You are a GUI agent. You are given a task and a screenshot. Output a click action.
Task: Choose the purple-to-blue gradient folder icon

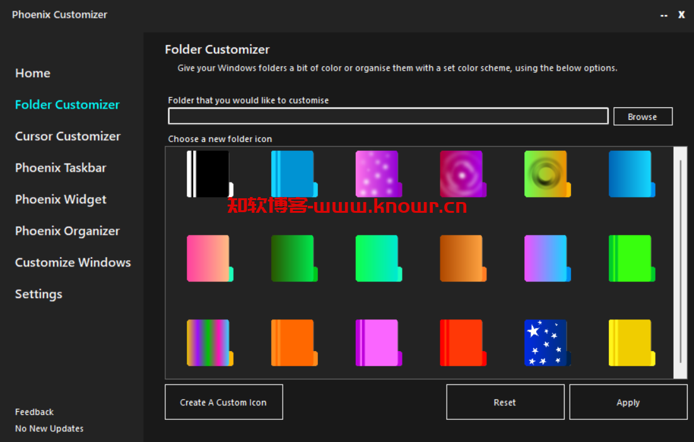548,258
